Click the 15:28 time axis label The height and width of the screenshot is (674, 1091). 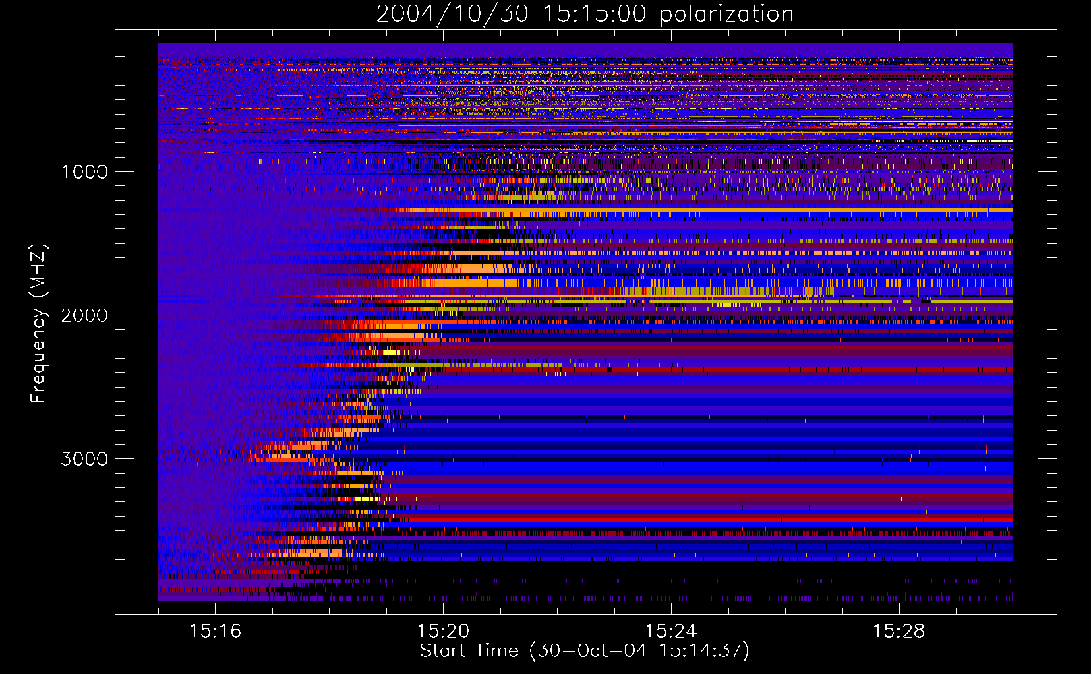pyautogui.click(x=899, y=631)
